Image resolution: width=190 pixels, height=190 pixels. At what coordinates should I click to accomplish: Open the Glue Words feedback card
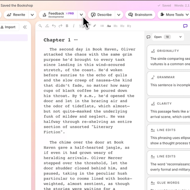(x=168, y=184)
